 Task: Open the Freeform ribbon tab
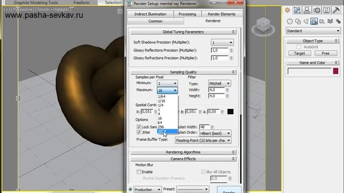tap(81, 3)
